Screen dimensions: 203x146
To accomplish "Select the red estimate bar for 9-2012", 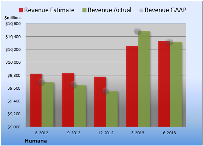I will click(68, 100).
